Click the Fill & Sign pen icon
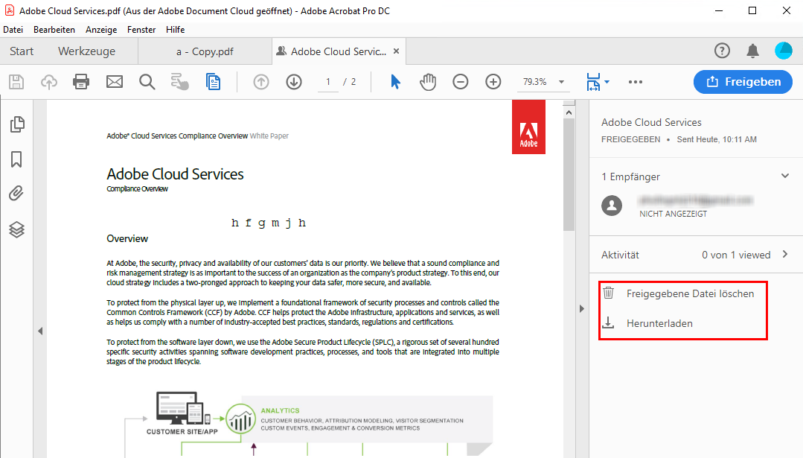The image size is (803, 458). click(x=180, y=82)
